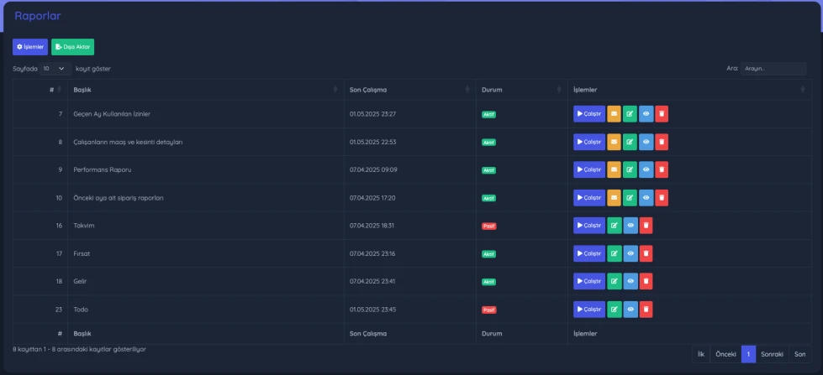Click the date 07.04.2025 18:31
Image resolution: width=823 pixels, height=375 pixels.
coord(372,225)
